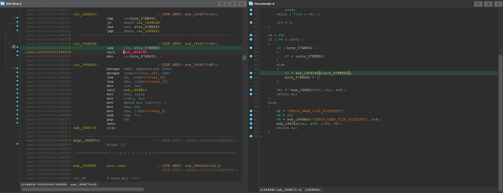Select the Pseudocode-A title tab

pyautogui.click(x=264, y=4)
